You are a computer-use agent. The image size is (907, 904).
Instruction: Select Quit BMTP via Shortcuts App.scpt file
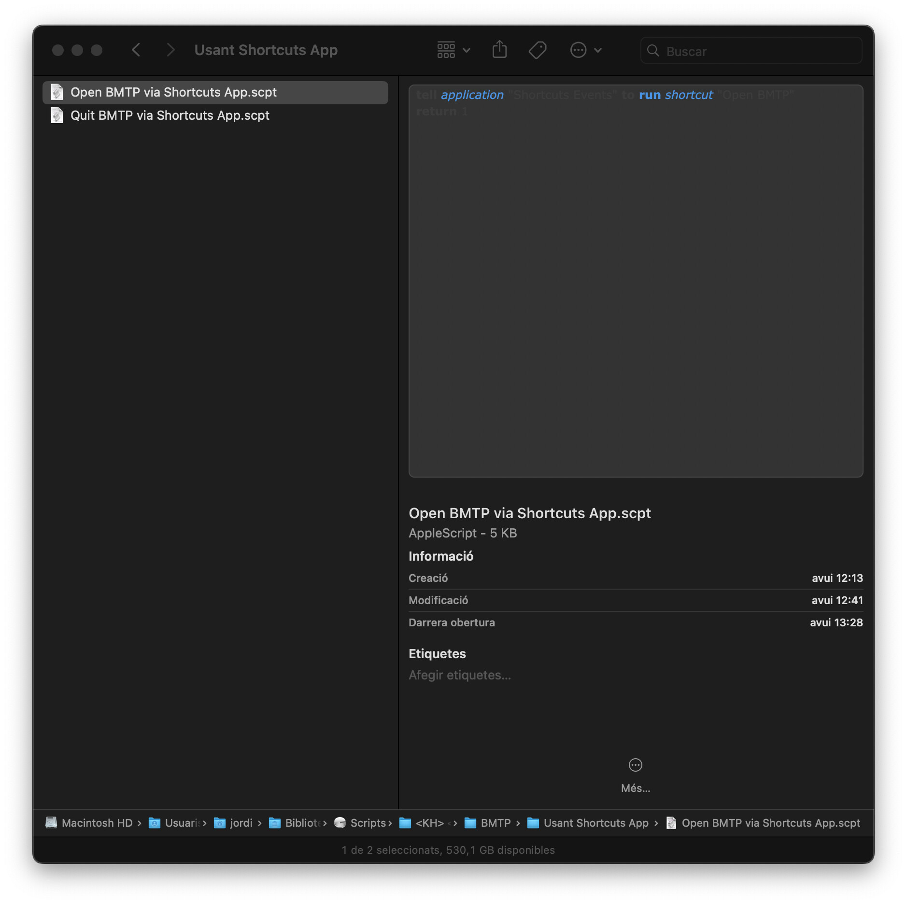click(215, 115)
